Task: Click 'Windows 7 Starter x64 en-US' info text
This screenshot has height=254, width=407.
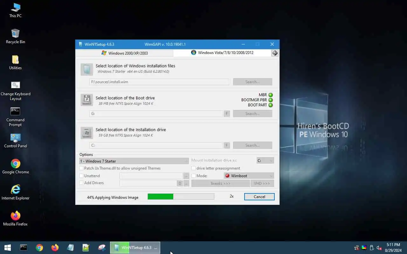Action: [133, 72]
